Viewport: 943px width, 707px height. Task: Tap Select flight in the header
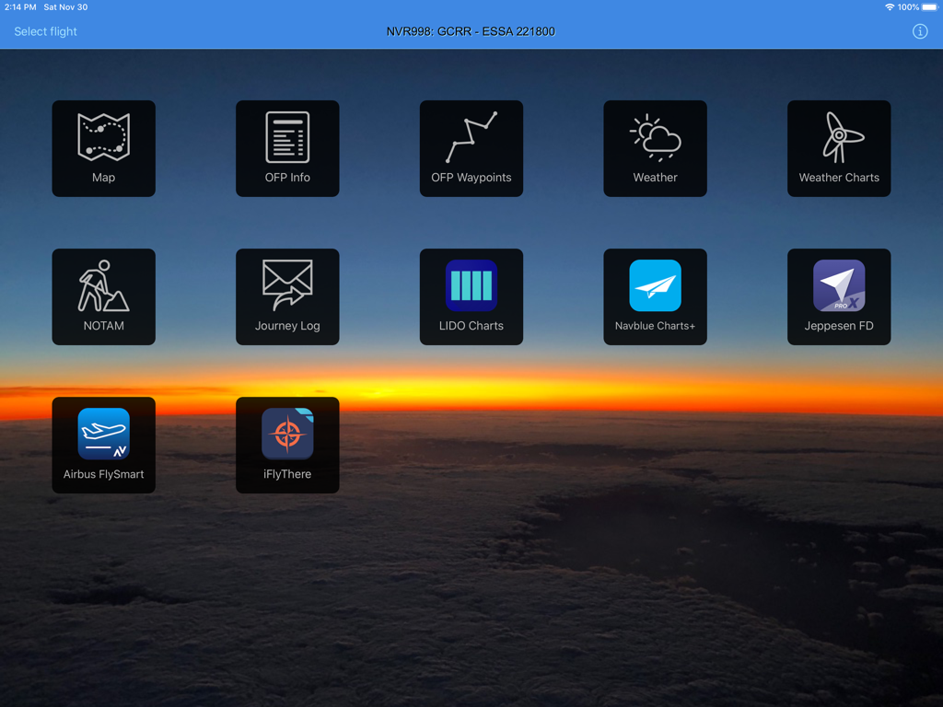tap(45, 31)
